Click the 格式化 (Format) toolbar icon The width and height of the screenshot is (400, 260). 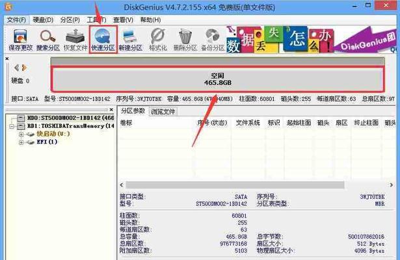(x=158, y=40)
